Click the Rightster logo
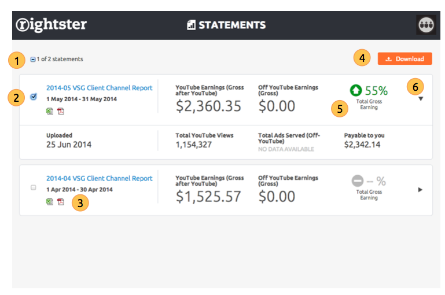The width and height of the screenshot is (445, 295). 52,24
